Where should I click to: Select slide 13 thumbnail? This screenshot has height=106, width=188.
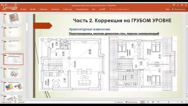[14, 98]
